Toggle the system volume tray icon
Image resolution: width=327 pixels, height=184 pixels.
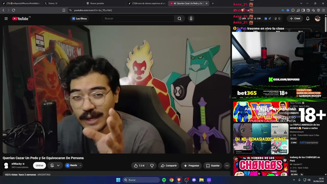(x=309, y=180)
